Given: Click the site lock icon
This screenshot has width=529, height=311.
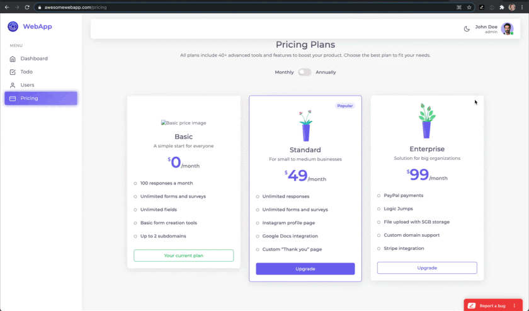Looking at the screenshot, I should click(40, 7).
